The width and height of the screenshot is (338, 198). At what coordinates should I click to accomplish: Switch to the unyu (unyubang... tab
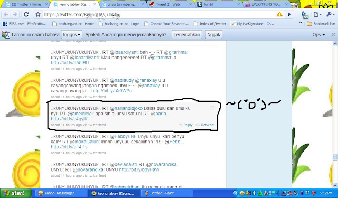(x=123, y=4)
